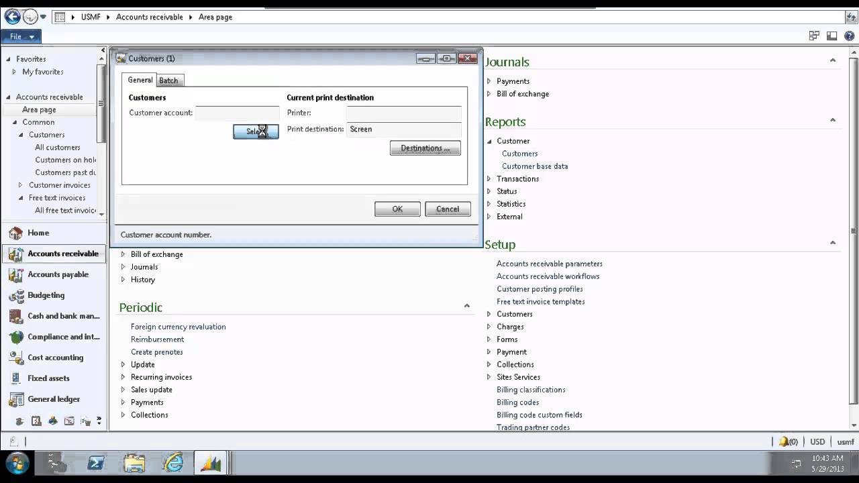Click the document icon at the status bar left
This screenshot has height=483, width=859.
pos(13,441)
